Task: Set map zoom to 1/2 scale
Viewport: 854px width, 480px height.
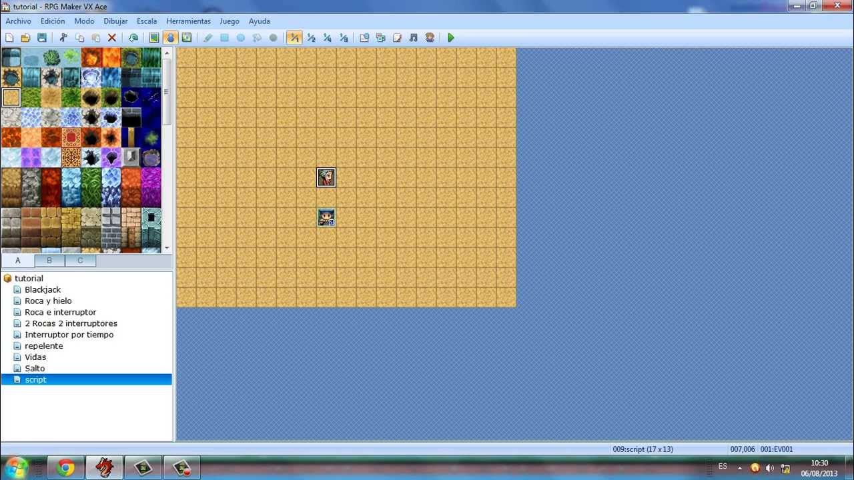Action: pos(311,38)
